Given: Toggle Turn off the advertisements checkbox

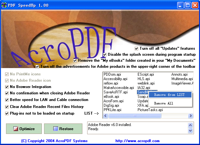Looking at the screenshot, I should pos(37,66).
